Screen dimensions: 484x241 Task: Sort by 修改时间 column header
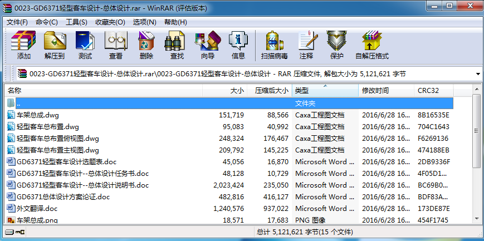pos(386,90)
